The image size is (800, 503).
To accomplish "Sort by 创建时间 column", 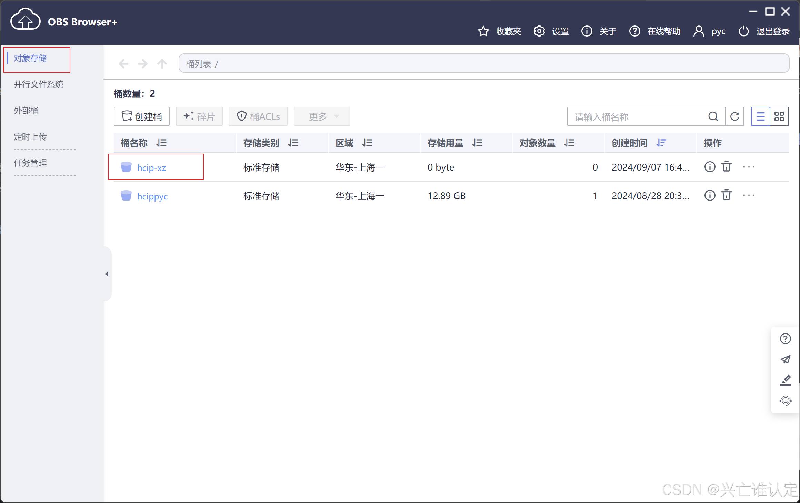I will tap(661, 143).
